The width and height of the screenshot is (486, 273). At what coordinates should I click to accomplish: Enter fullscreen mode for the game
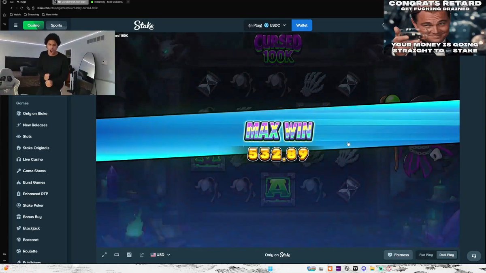pos(104,255)
